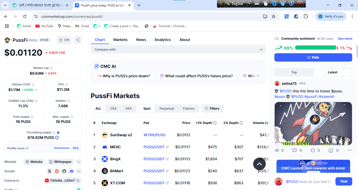Add PussFi to watchlist via star button
This screenshot has height=190, width=358.
click(x=64, y=40)
